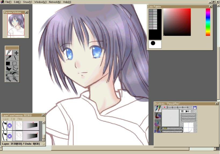
Task: Pick the eyedropper tool in toolbox
Action: coord(9,58)
